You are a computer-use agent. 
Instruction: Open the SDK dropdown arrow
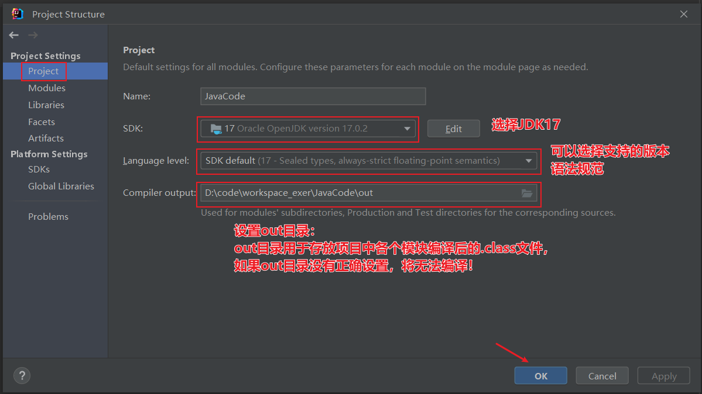point(407,129)
